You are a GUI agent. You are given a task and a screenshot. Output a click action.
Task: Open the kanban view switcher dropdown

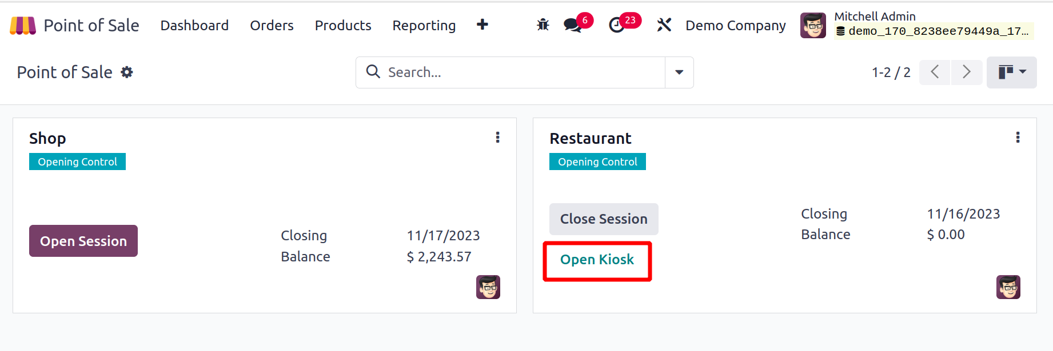[x=1012, y=72]
